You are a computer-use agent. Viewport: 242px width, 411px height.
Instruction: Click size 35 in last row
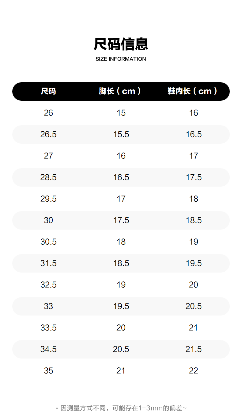pos(48,371)
